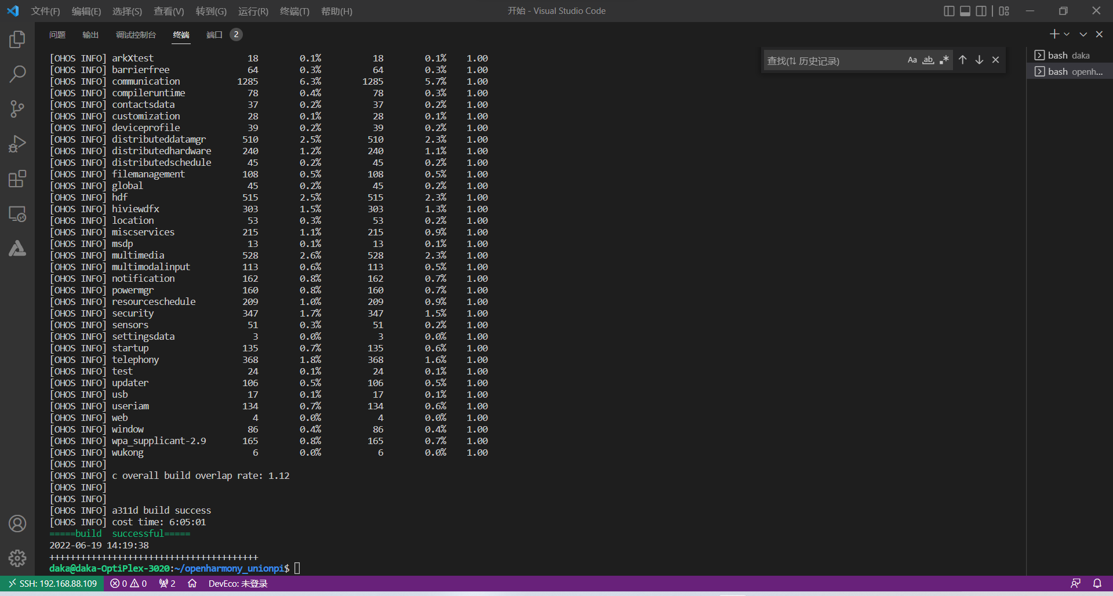Open the Accounts menu icon
The height and width of the screenshot is (596, 1113).
pos(17,524)
